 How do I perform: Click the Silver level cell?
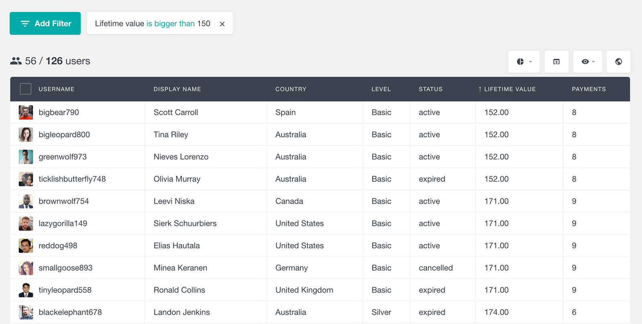point(381,312)
